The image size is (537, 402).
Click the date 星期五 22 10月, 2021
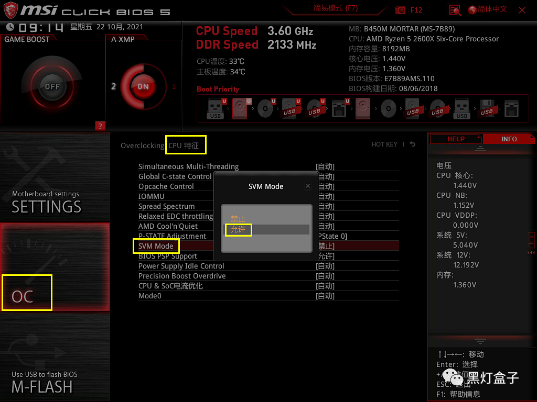[x=106, y=27]
